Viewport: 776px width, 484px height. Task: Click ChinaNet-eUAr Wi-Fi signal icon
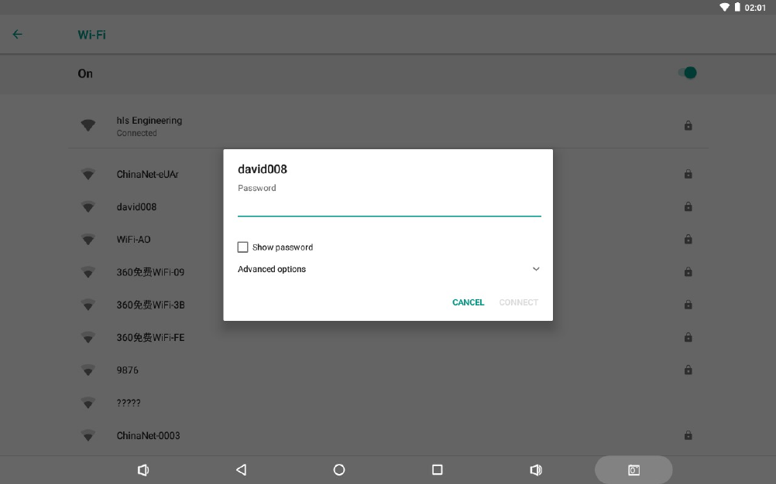(x=88, y=174)
